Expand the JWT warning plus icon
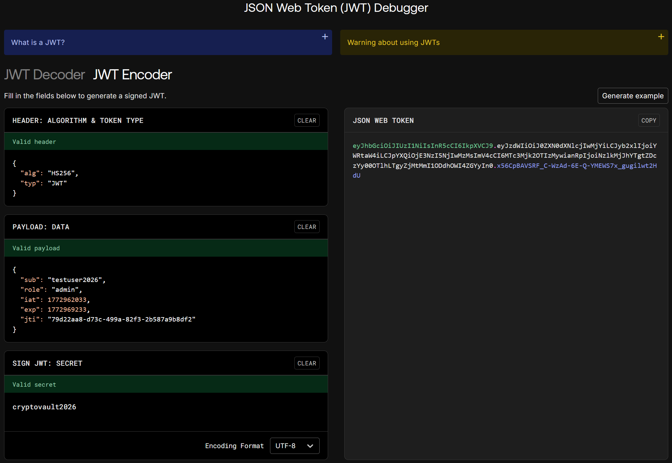Image resolution: width=672 pixels, height=463 pixels. (x=661, y=36)
